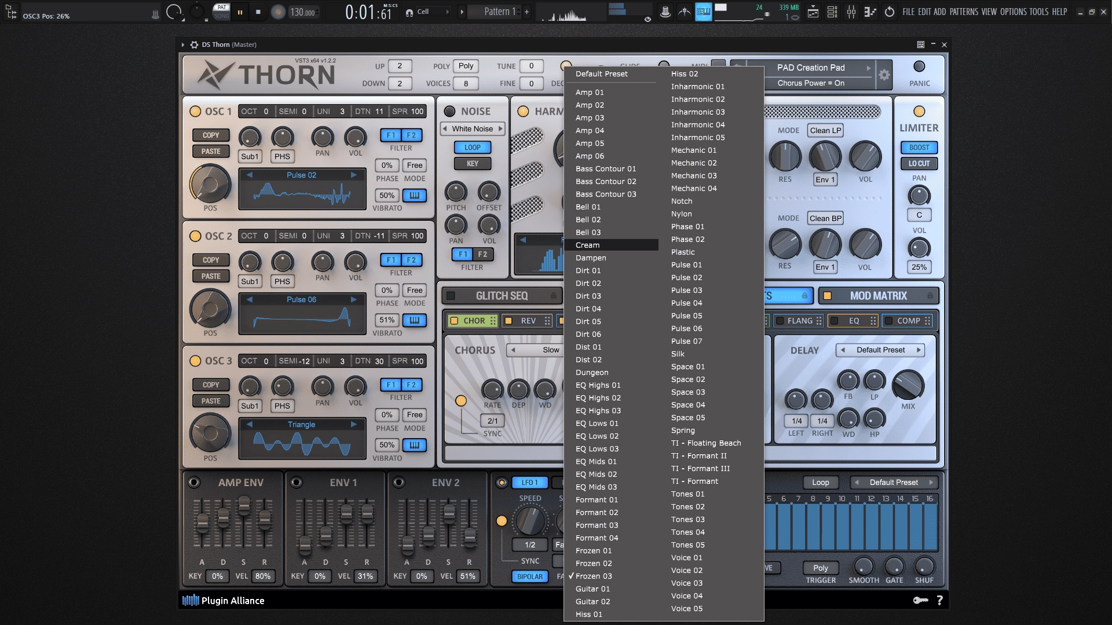
Task: Click the Limiter Lo Cut button
Action: point(919,164)
